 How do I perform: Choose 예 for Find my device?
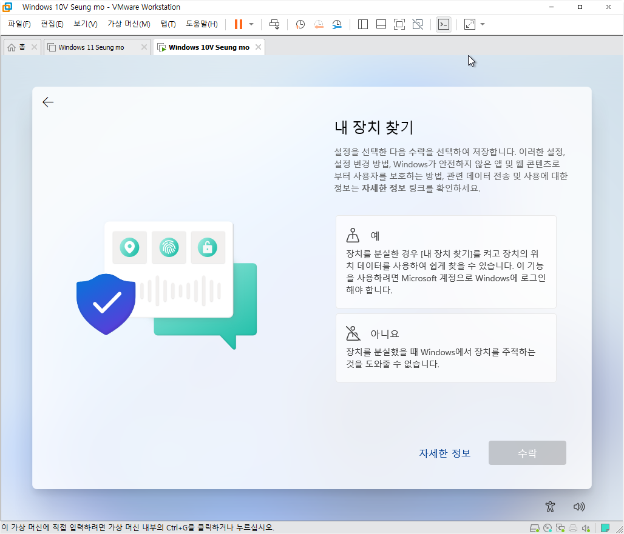pyautogui.click(x=446, y=262)
